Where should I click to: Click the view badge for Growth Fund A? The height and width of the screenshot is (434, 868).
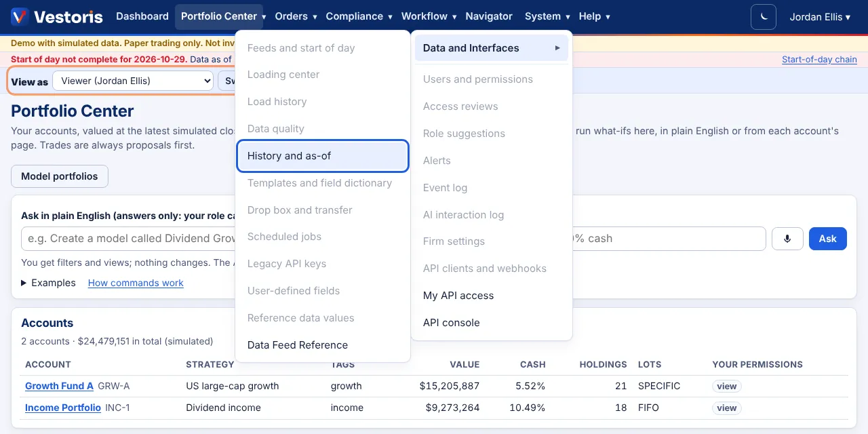pos(726,387)
